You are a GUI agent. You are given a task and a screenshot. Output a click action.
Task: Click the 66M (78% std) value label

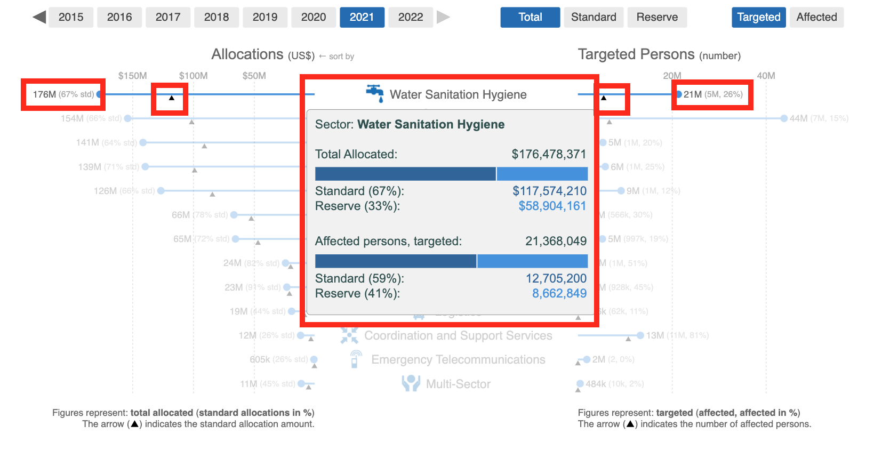tap(199, 215)
